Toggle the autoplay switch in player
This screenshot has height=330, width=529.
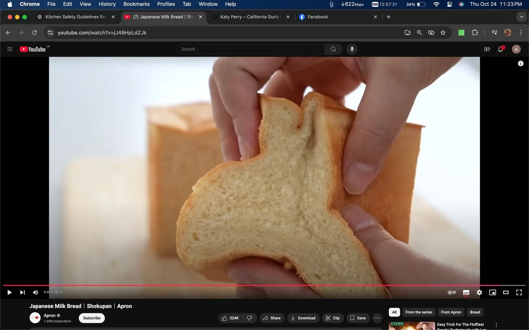point(452,293)
